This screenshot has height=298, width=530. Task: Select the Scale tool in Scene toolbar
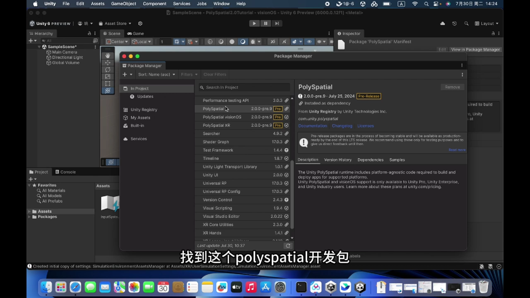pos(108,77)
